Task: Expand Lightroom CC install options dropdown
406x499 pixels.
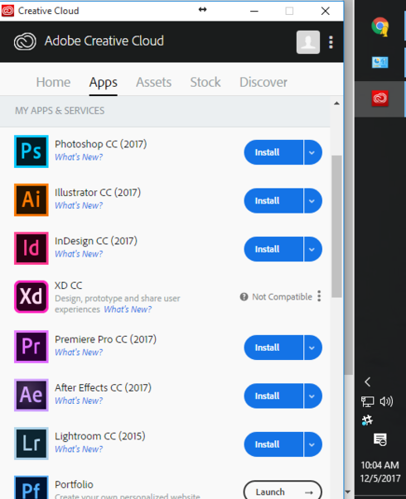Action: (312, 444)
